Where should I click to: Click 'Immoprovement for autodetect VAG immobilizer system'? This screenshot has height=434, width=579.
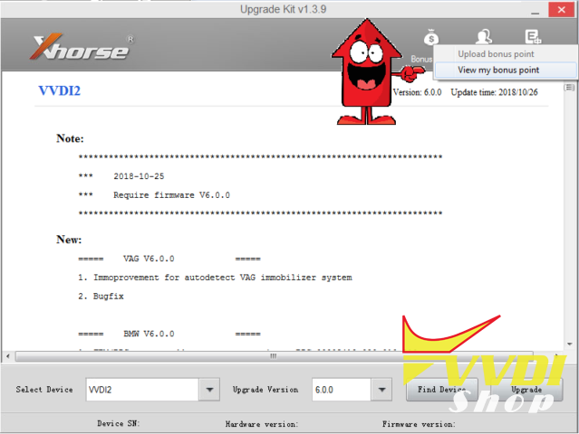click(x=223, y=278)
